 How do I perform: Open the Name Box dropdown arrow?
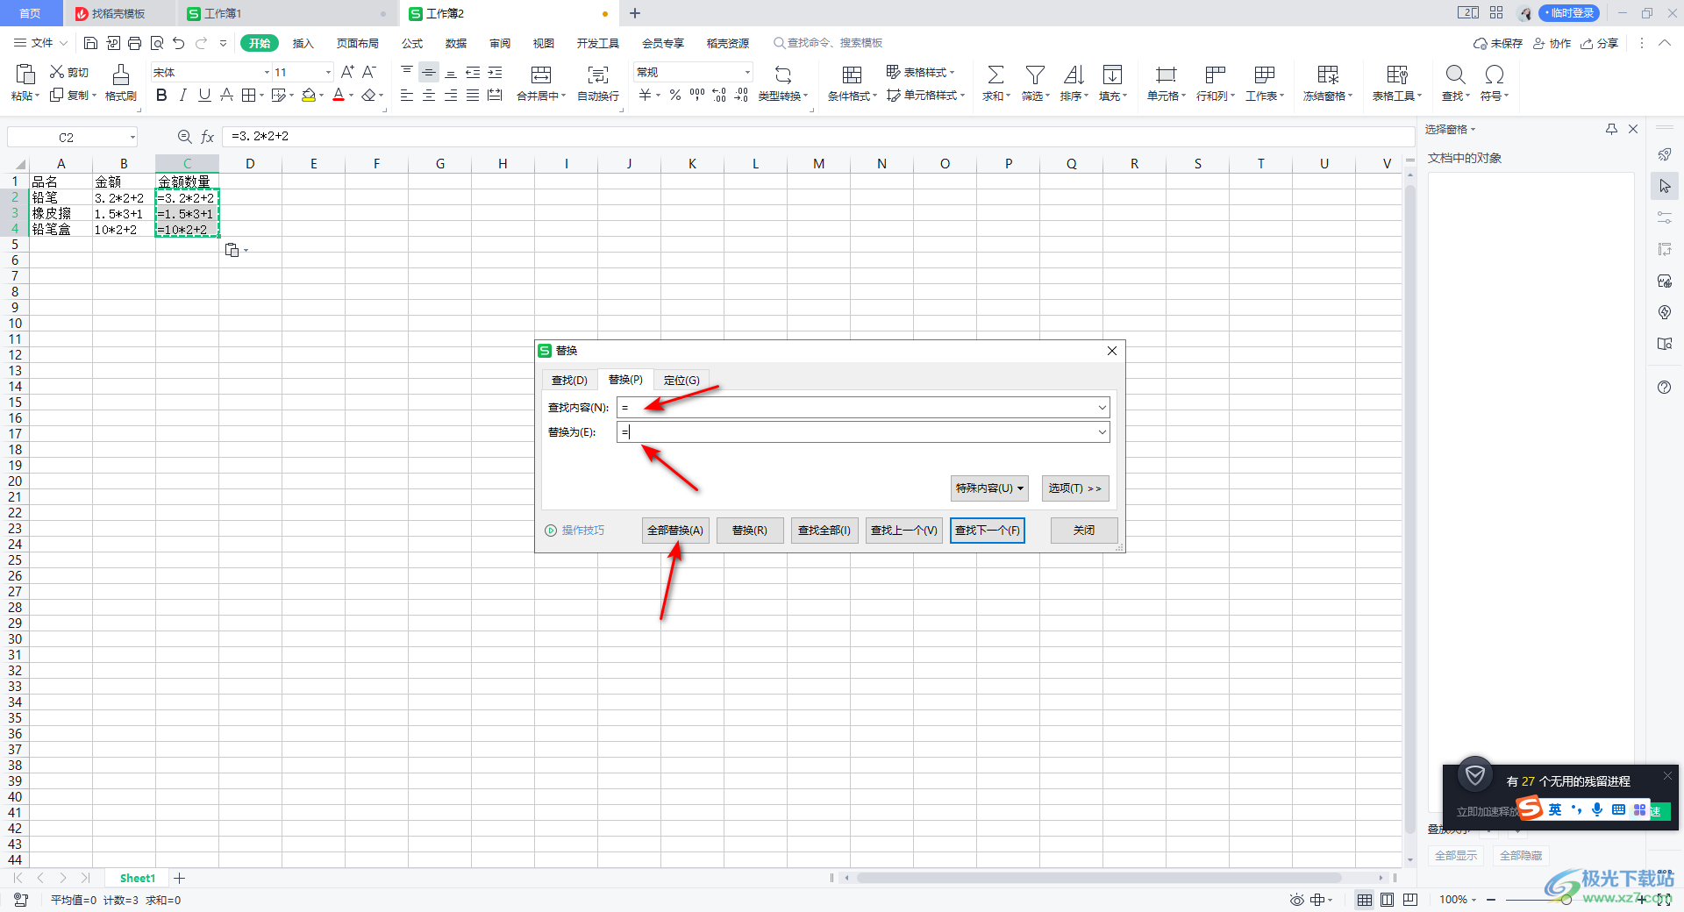pos(132,137)
